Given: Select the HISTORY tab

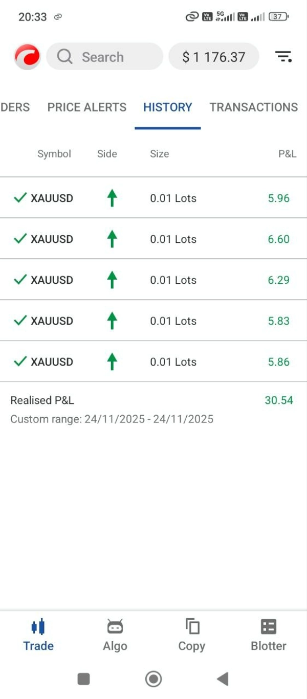Looking at the screenshot, I should click(x=168, y=107).
